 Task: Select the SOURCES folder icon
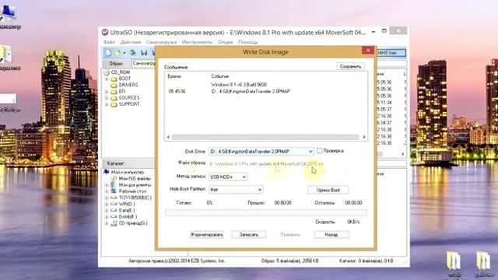(114, 98)
